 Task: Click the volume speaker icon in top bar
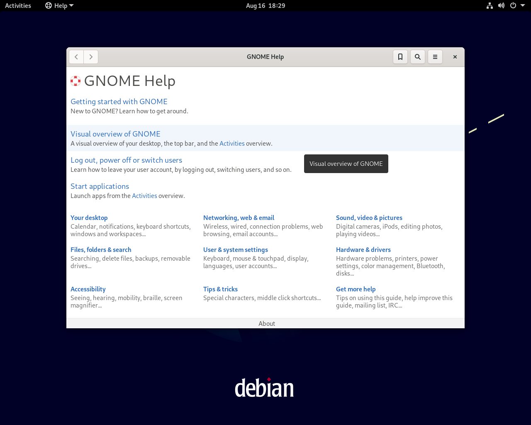501,6
